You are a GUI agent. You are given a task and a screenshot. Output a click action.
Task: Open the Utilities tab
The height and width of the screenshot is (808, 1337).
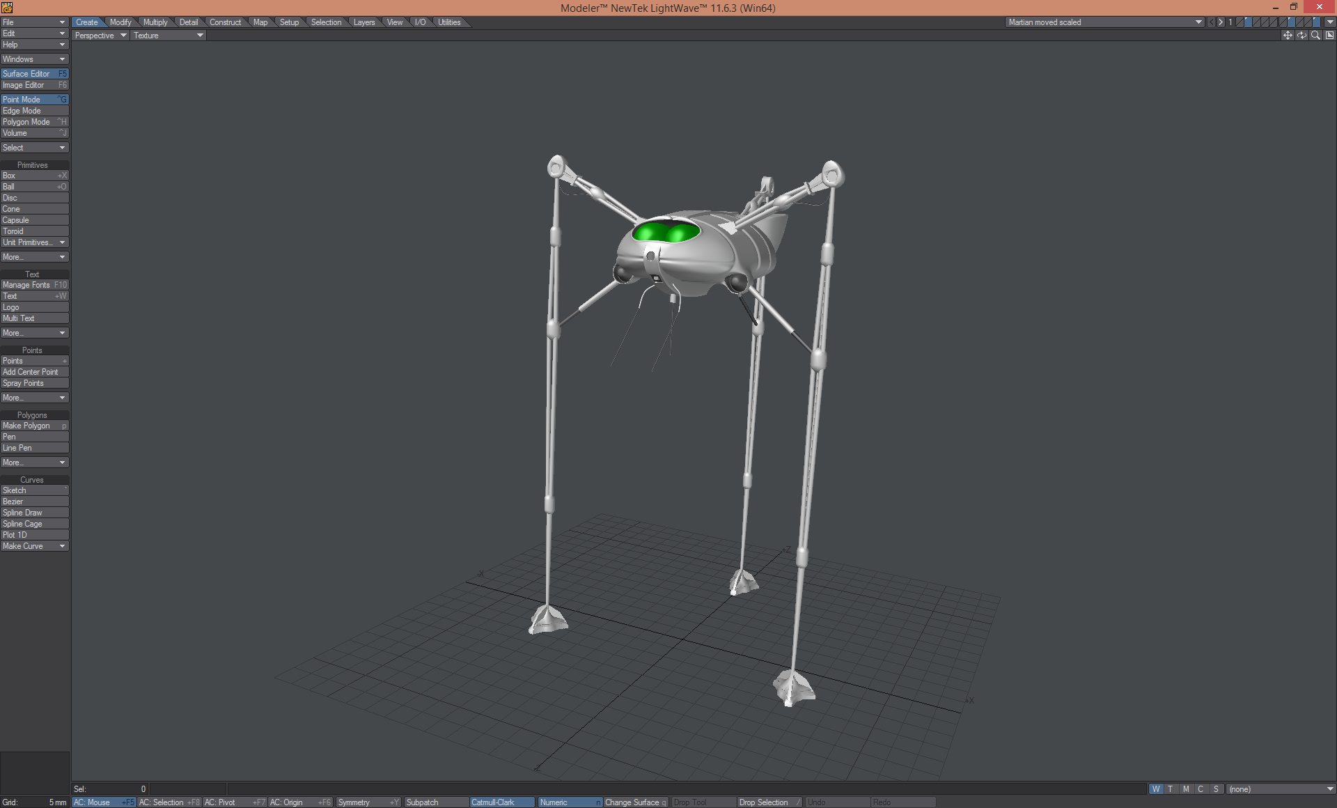[449, 22]
